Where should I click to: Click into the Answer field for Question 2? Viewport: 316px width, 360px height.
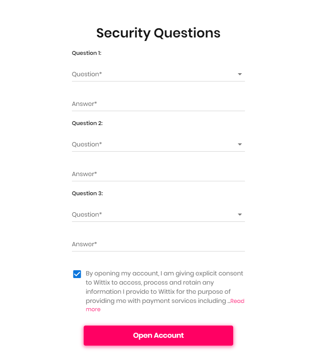click(x=158, y=174)
